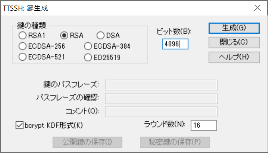Click the パスフレーズの確認 input field
The image size is (268, 153).
tap(161, 99)
